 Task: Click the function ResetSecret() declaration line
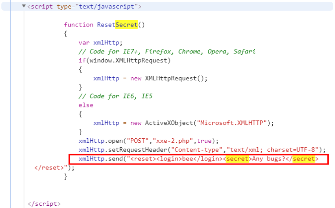(104, 25)
